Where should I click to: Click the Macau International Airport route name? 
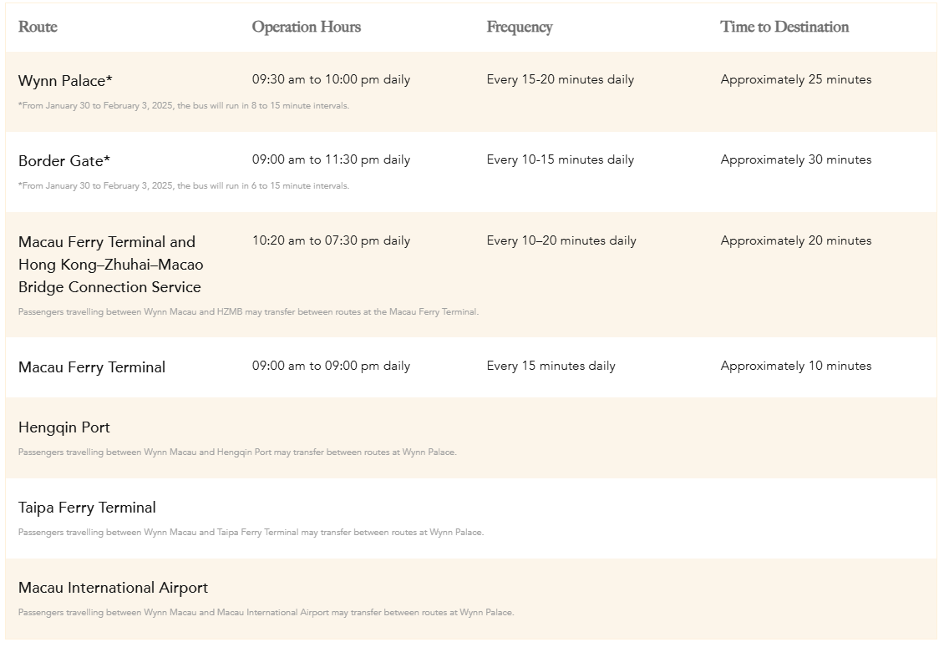(x=113, y=588)
